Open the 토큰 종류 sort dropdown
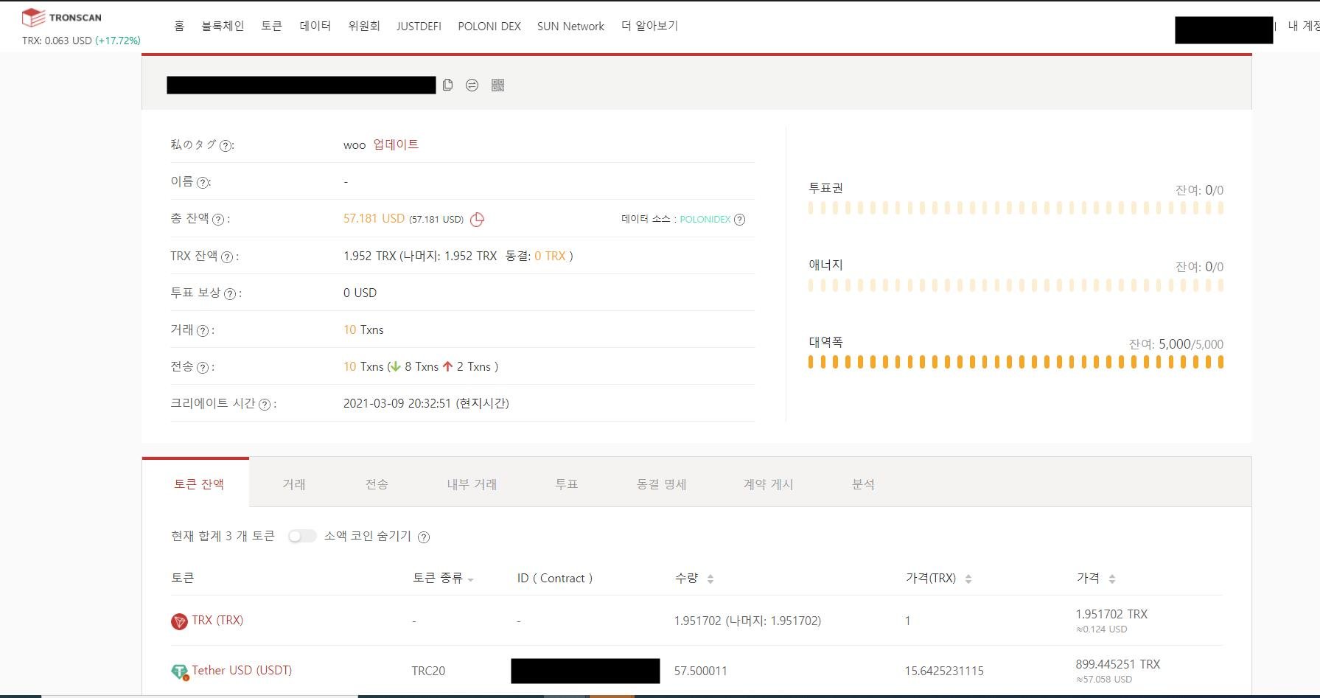The image size is (1320, 698). point(472,580)
